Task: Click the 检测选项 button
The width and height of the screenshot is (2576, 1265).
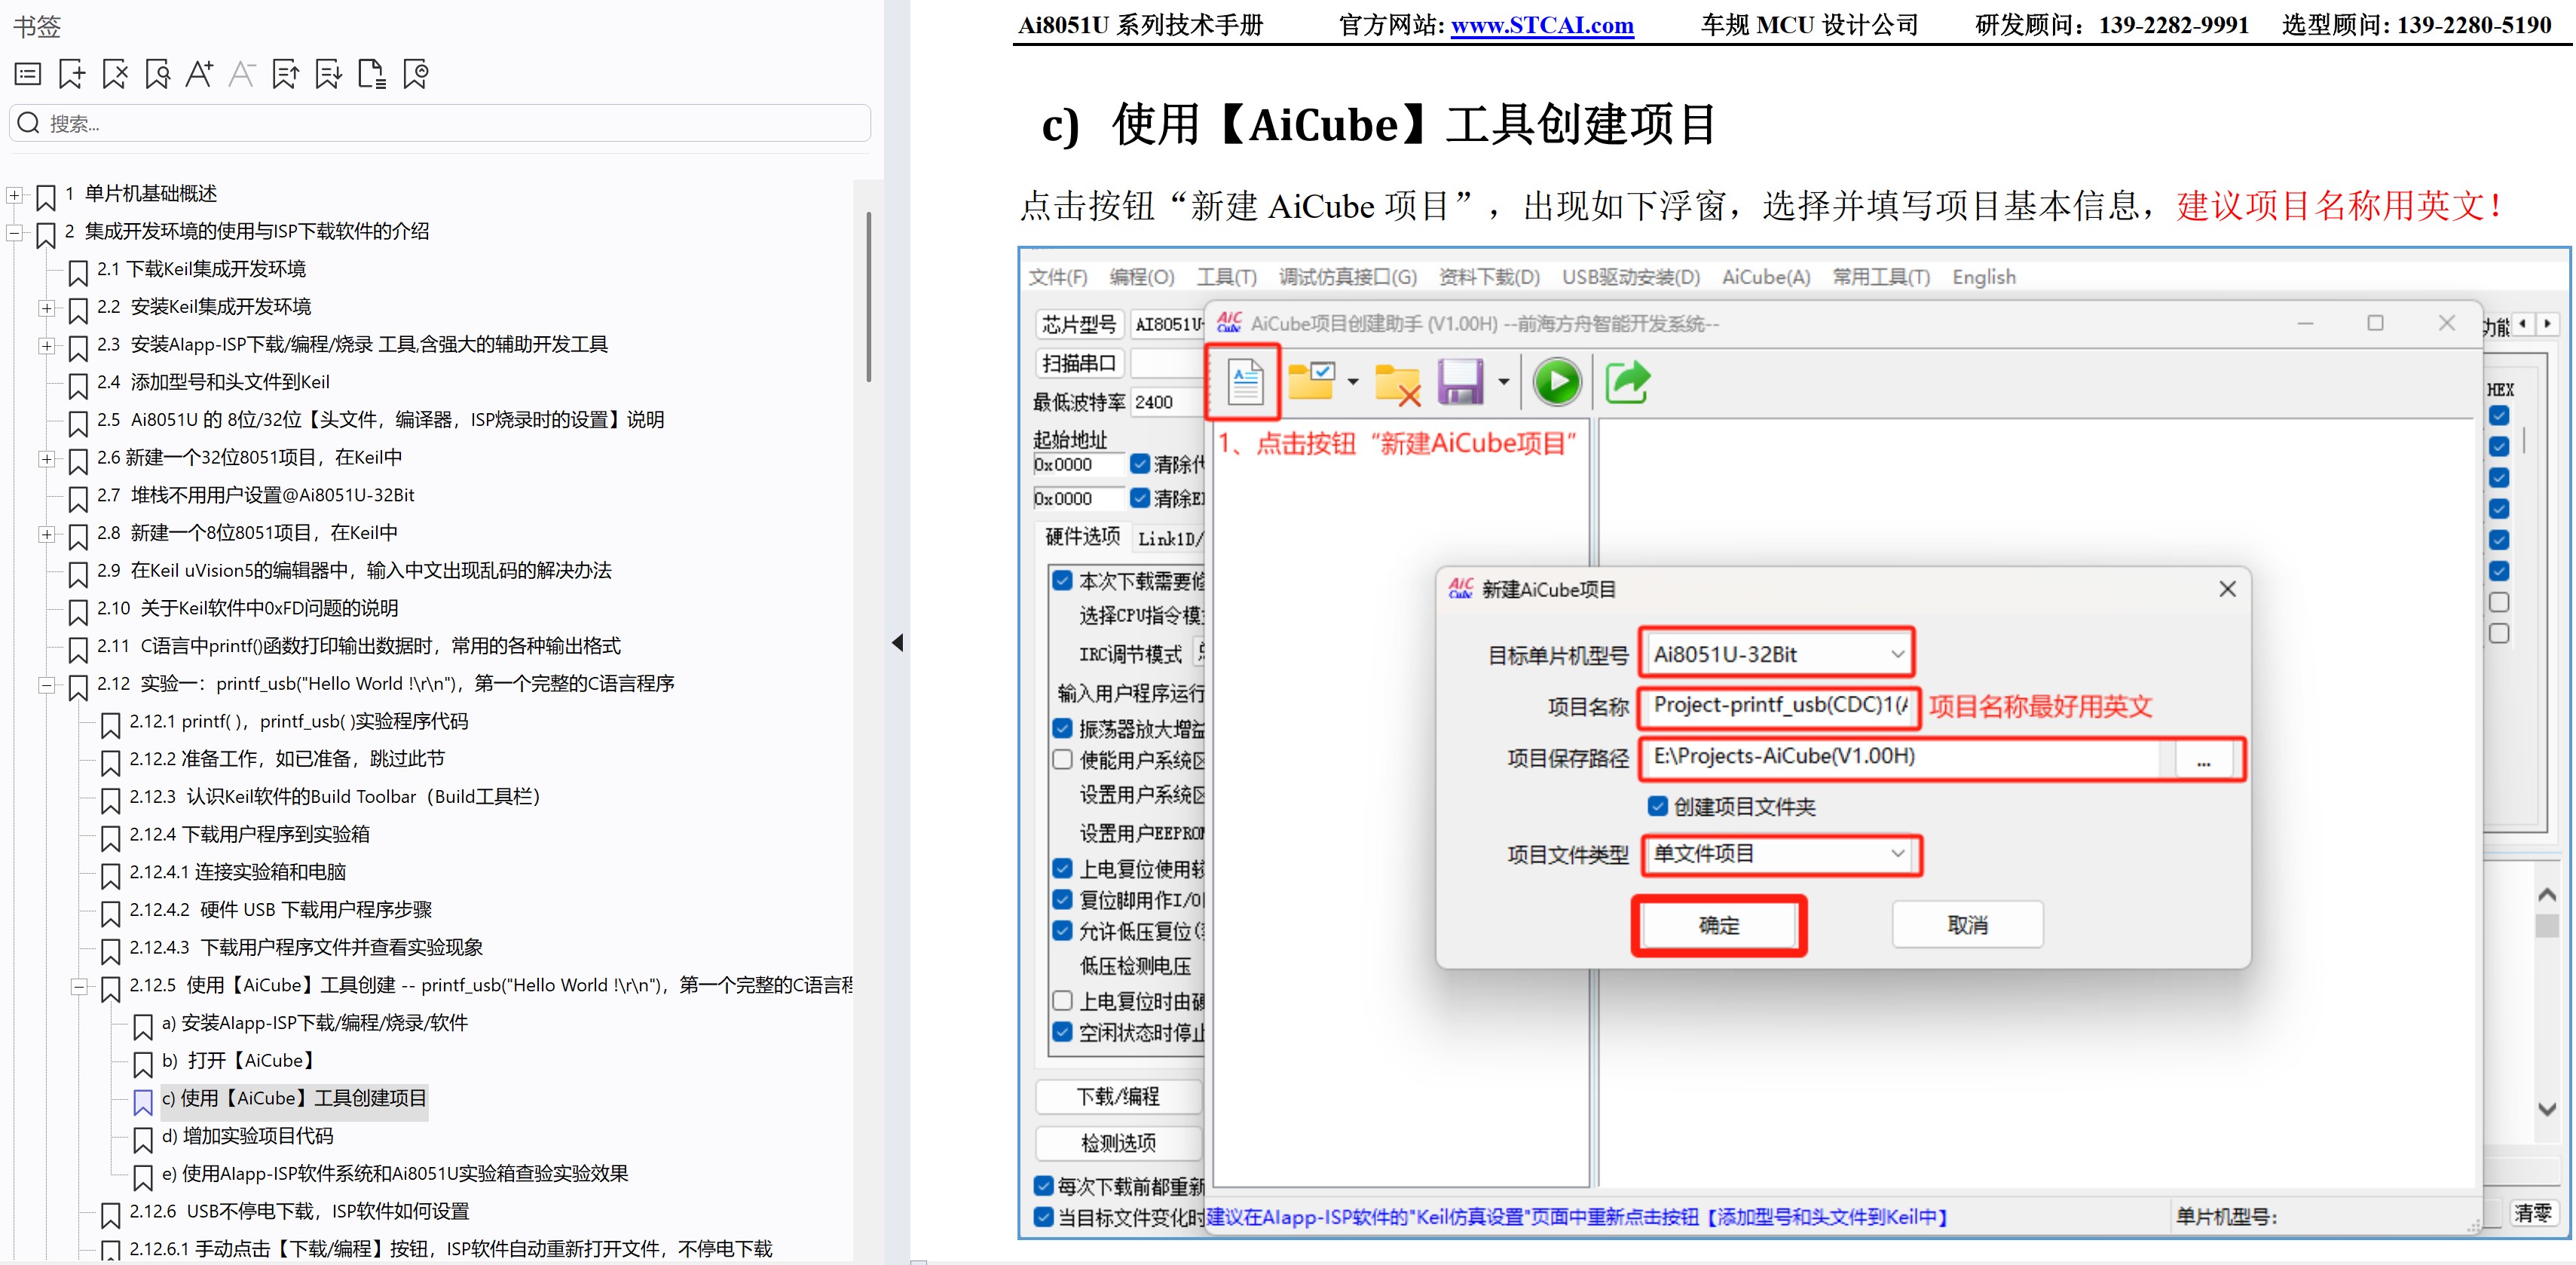Action: (x=1118, y=1143)
